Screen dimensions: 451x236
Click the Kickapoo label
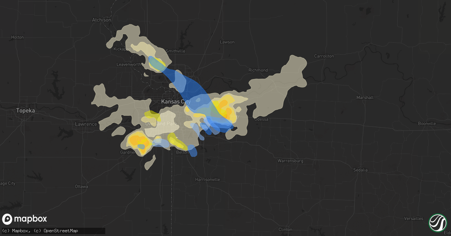123,49
